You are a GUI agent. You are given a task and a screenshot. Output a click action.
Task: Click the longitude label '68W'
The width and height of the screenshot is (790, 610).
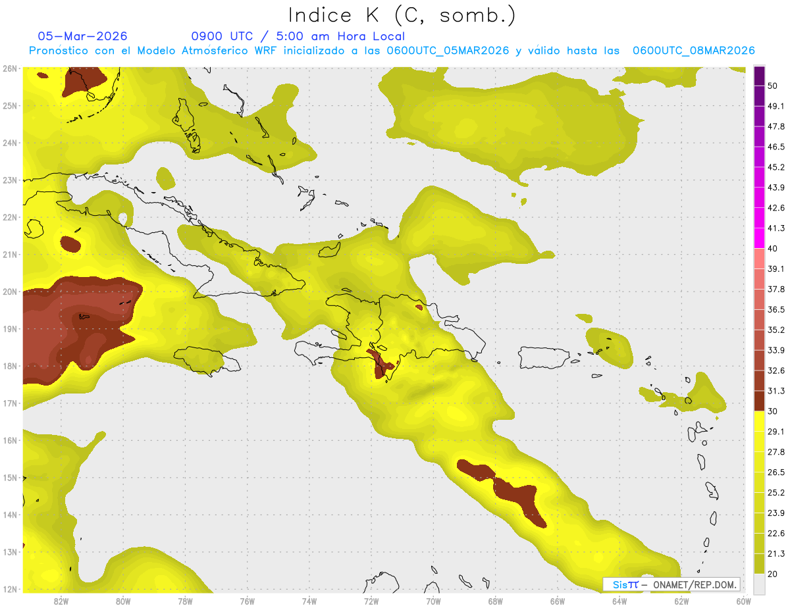click(x=495, y=601)
